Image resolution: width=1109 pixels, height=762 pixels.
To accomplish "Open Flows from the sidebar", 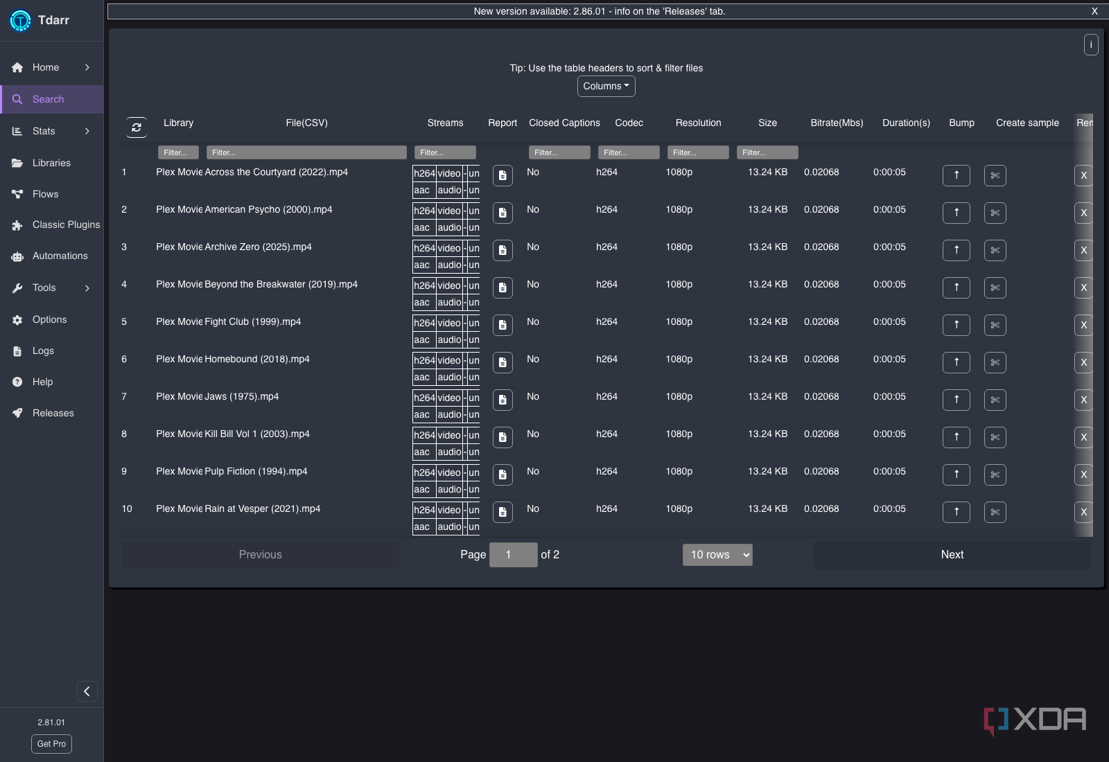I will point(52,194).
